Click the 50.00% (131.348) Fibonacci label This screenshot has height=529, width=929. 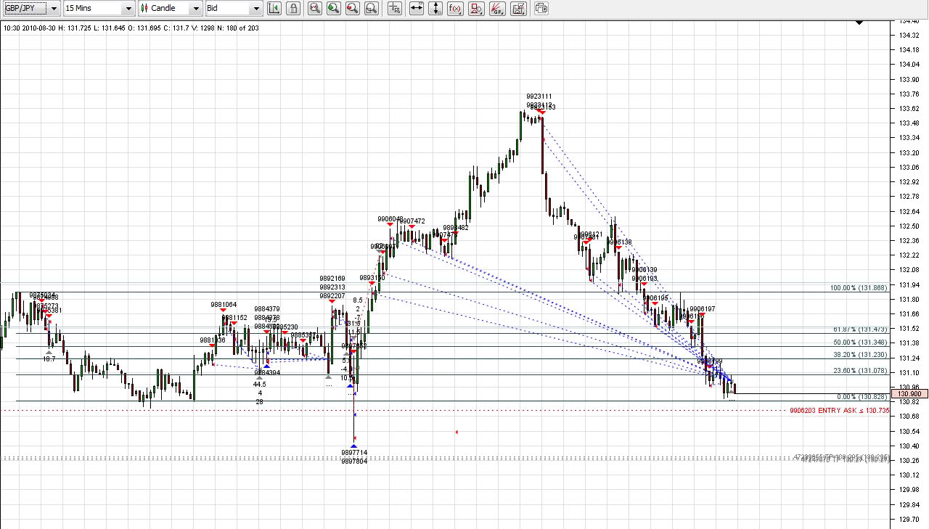(x=861, y=343)
